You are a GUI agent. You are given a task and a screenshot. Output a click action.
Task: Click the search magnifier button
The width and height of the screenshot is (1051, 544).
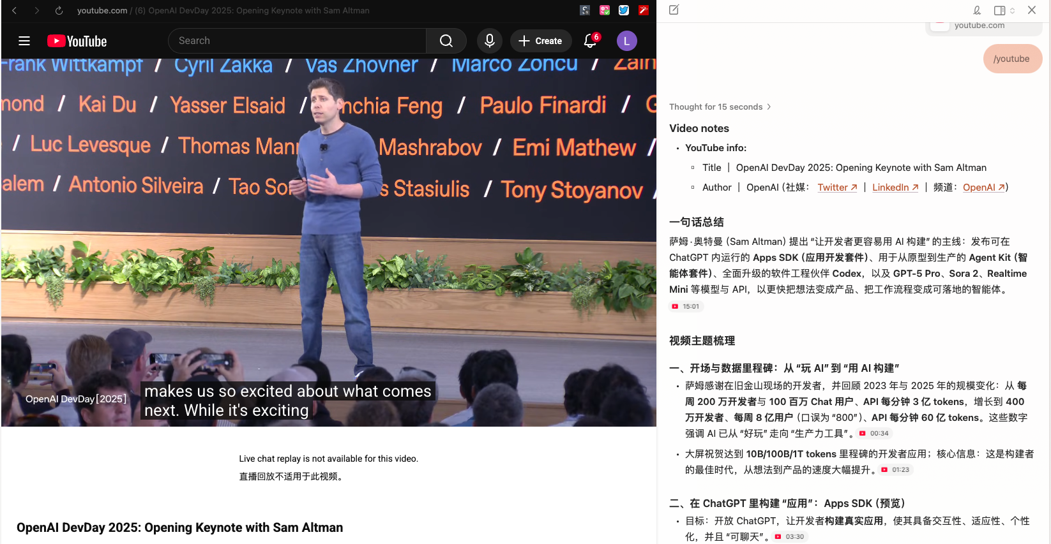click(x=446, y=41)
